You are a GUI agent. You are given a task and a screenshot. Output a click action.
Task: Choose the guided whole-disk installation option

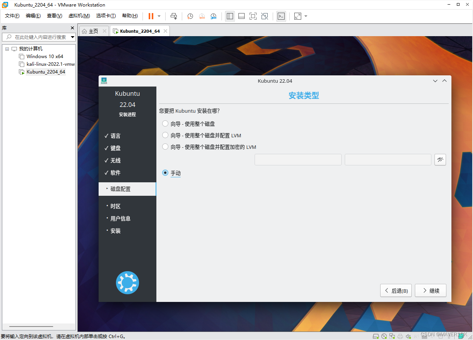pos(165,123)
